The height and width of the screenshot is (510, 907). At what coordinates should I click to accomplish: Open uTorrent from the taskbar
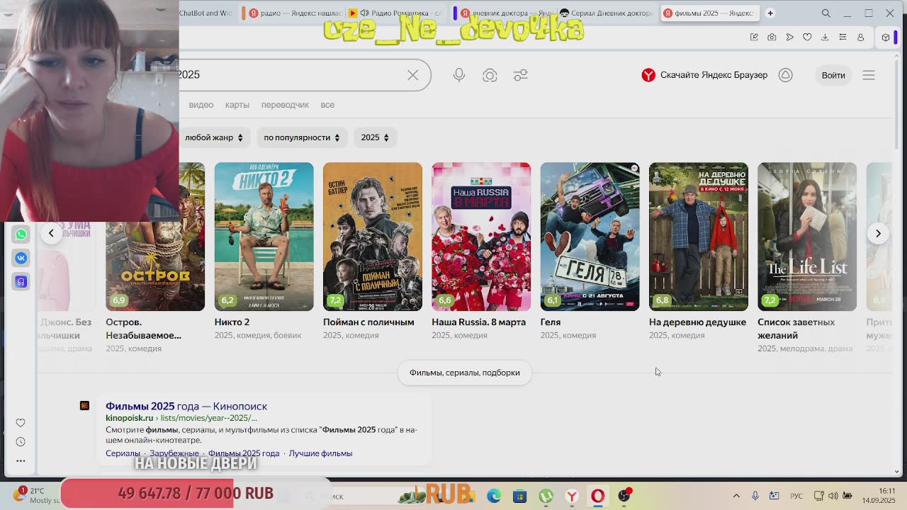546,497
